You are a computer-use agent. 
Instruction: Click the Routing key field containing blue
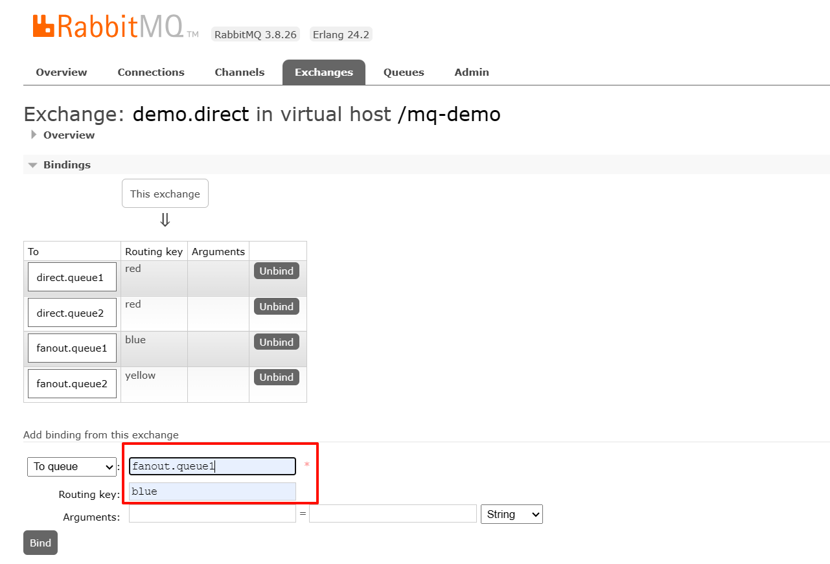[213, 491]
